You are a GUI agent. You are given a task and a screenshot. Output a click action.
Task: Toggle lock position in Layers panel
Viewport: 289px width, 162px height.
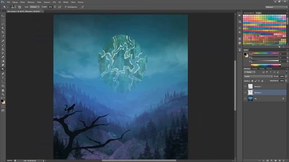click(x=259, y=81)
